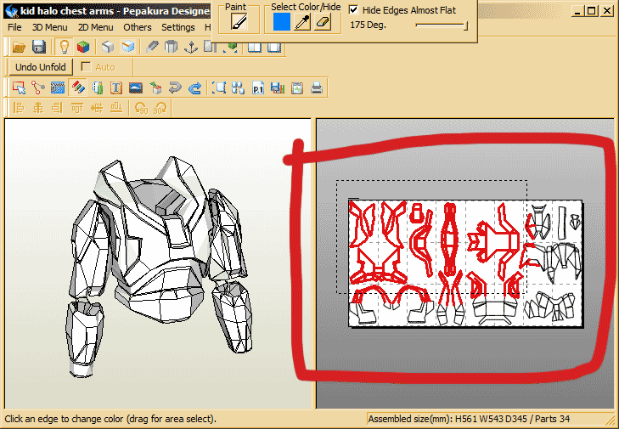
Task: Toggle the Auto checkbox
Action: pyautogui.click(x=86, y=66)
